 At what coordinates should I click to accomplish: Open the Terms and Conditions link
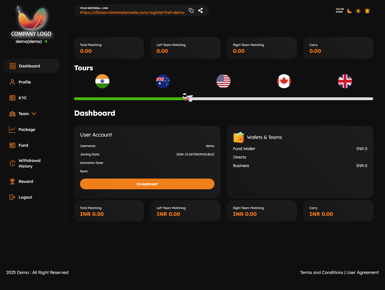coord(321,273)
